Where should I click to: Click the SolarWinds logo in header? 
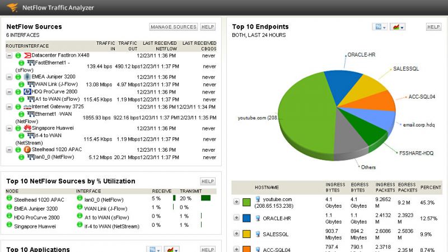[12, 7]
